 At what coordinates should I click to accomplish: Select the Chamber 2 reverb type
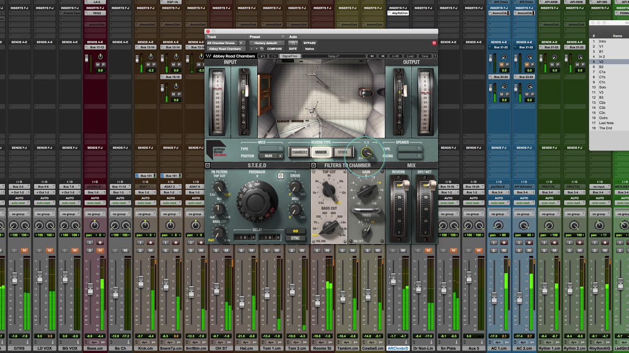pyautogui.click(x=299, y=152)
